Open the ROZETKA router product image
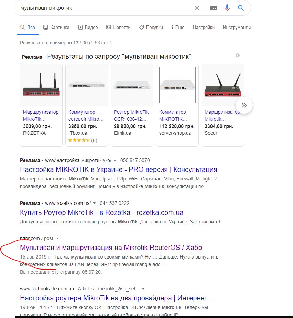The image size is (293, 318). (41, 85)
